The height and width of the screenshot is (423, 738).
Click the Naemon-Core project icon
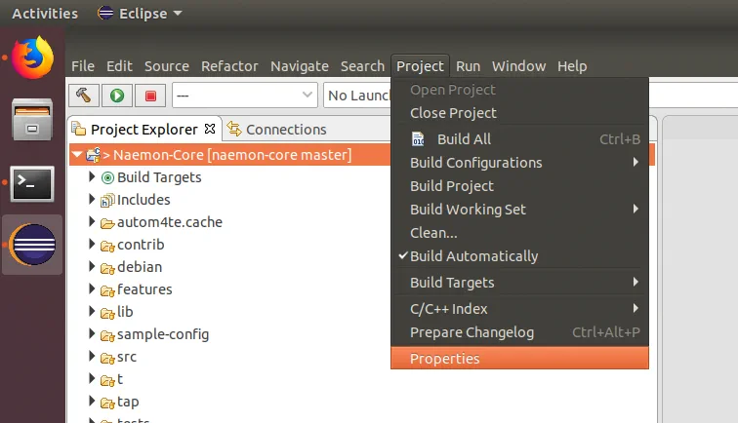pos(94,155)
